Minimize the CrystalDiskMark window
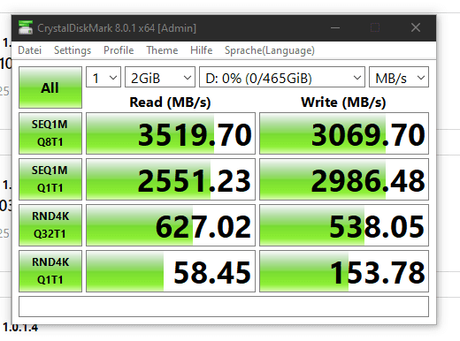Image resolution: width=460 pixels, height=341 pixels. point(335,28)
